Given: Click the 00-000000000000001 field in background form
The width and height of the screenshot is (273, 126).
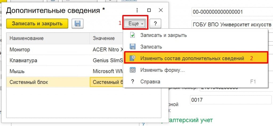Looking at the screenshot, I should (232, 12).
